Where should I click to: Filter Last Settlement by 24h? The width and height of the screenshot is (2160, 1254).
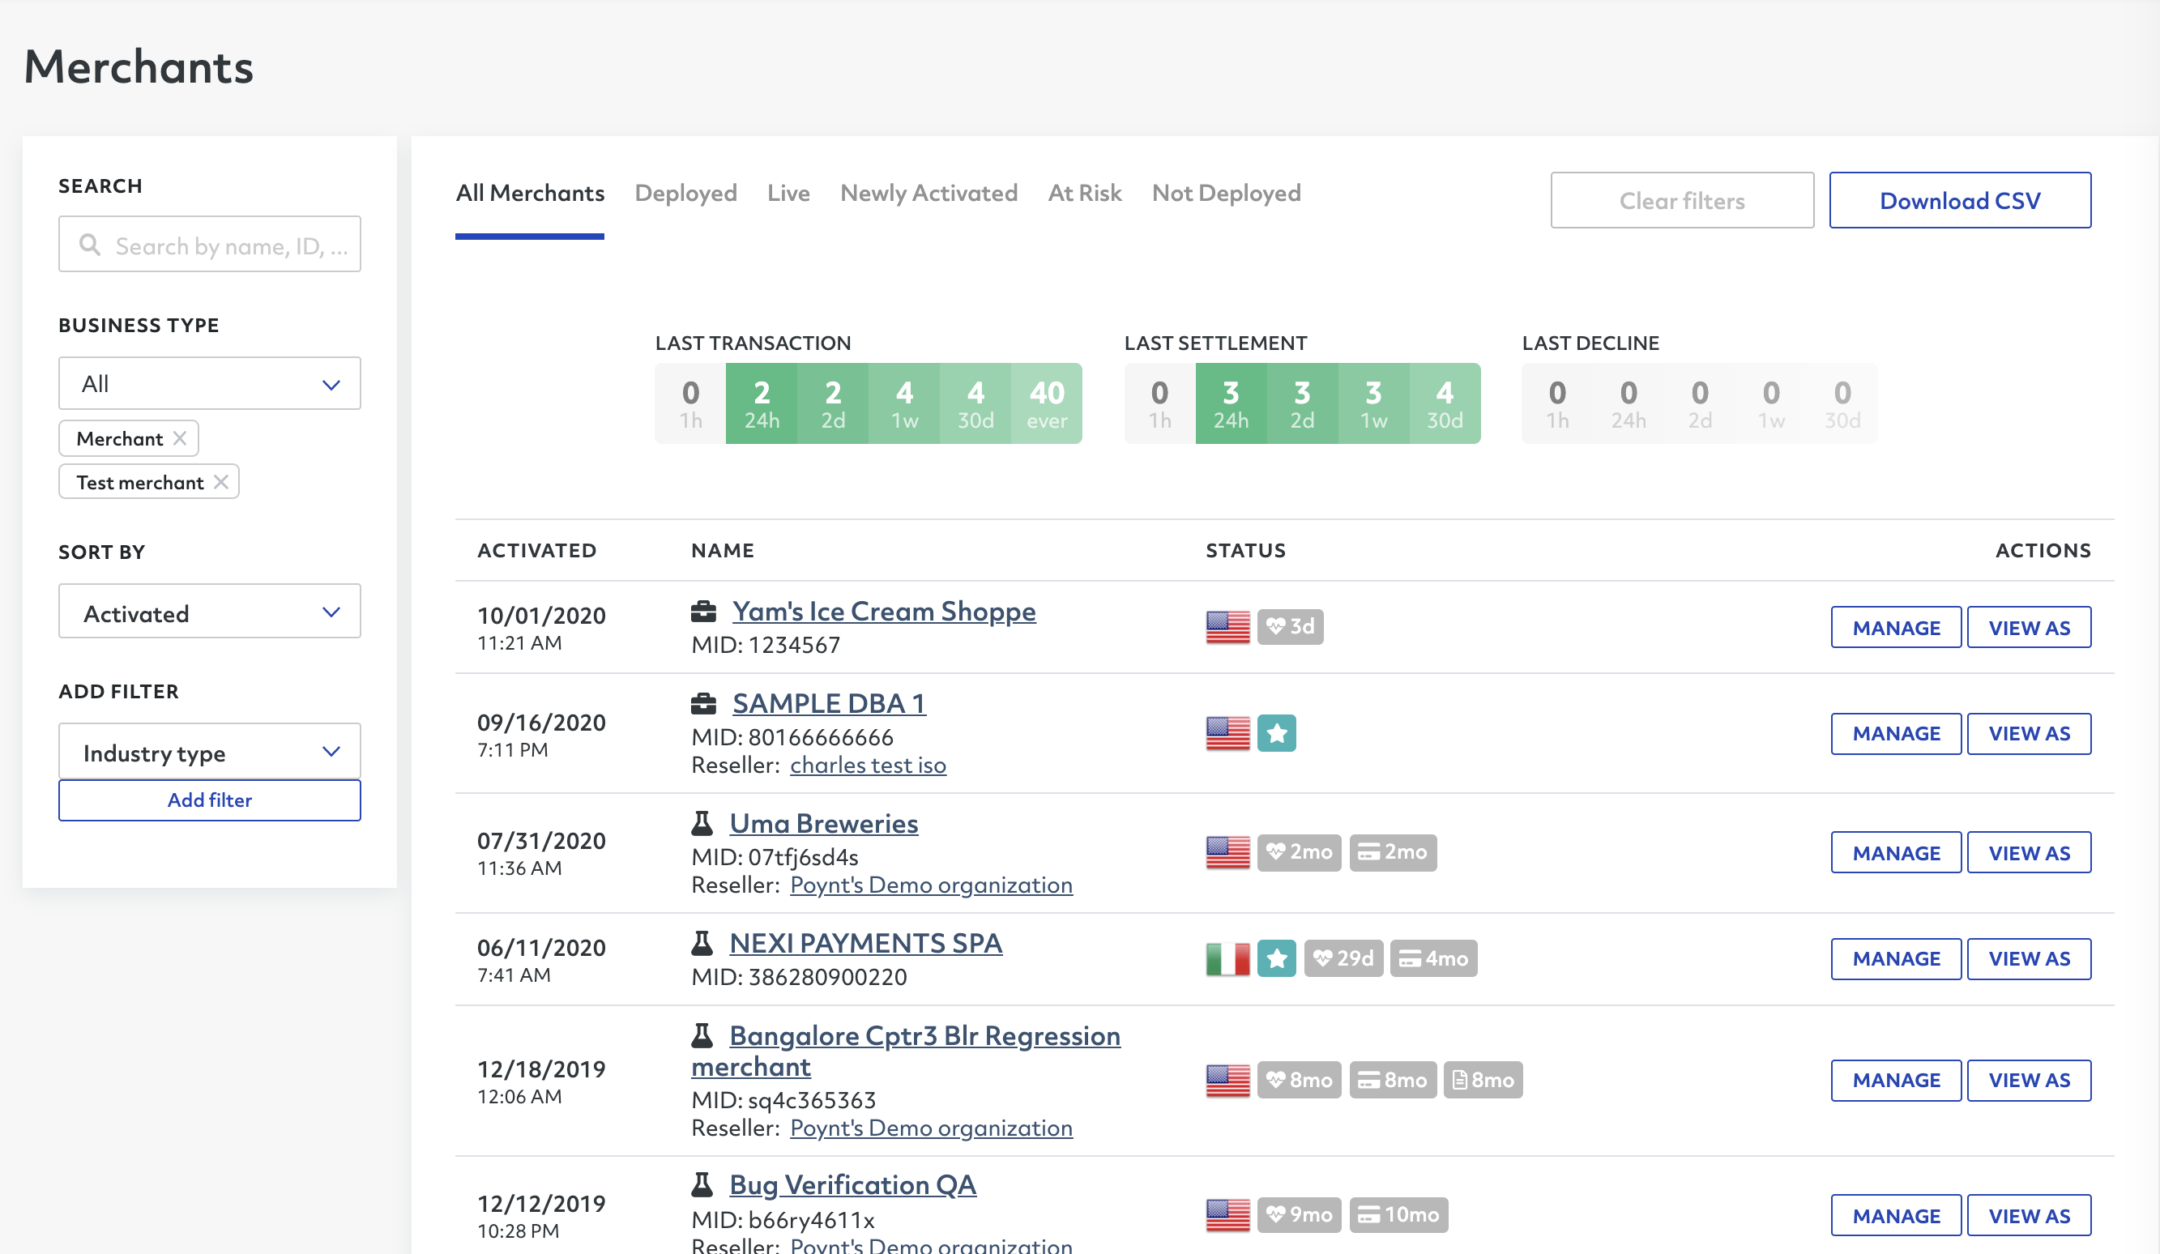pyautogui.click(x=1231, y=403)
